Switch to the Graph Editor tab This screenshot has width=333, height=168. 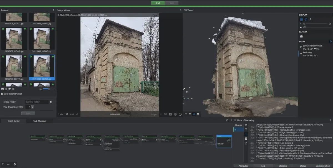pos(14,121)
